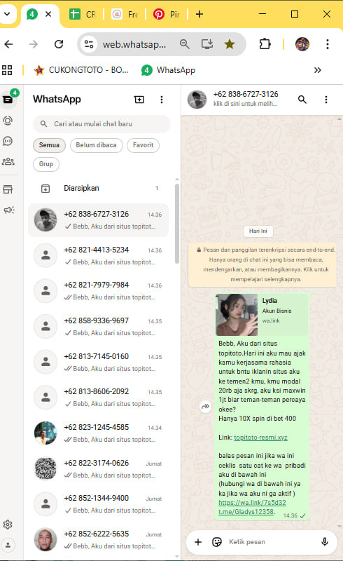Open chat with +62 821-4413-5234

pyautogui.click(x=98, y=255)
